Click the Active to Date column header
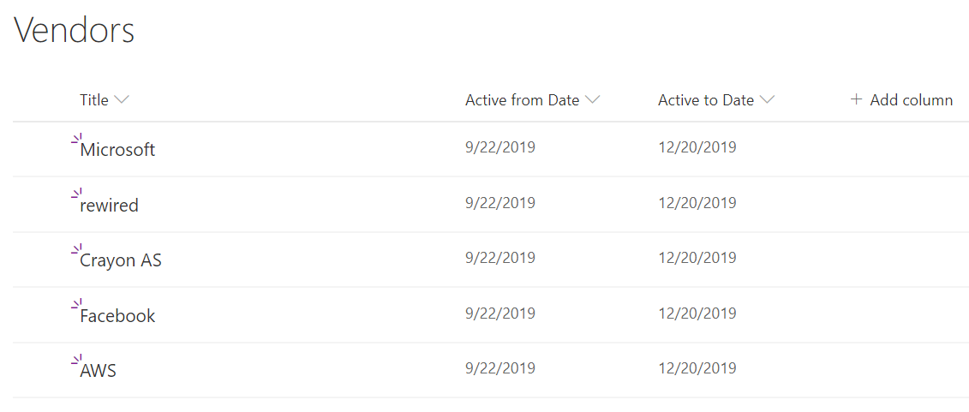This screenshot has height=412, width=969. [706, 100]
